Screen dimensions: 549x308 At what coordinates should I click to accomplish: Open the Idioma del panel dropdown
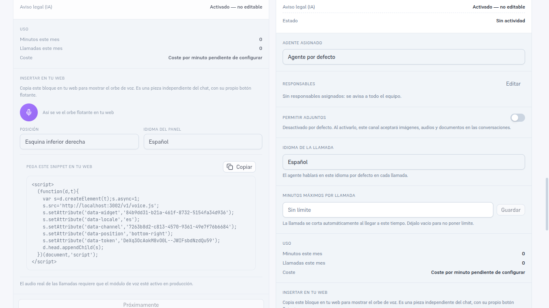pos(203,142)
